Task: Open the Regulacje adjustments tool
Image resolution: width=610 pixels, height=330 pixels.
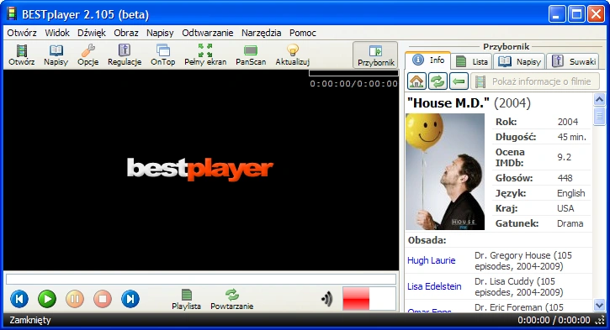Action: pos(125,55)
